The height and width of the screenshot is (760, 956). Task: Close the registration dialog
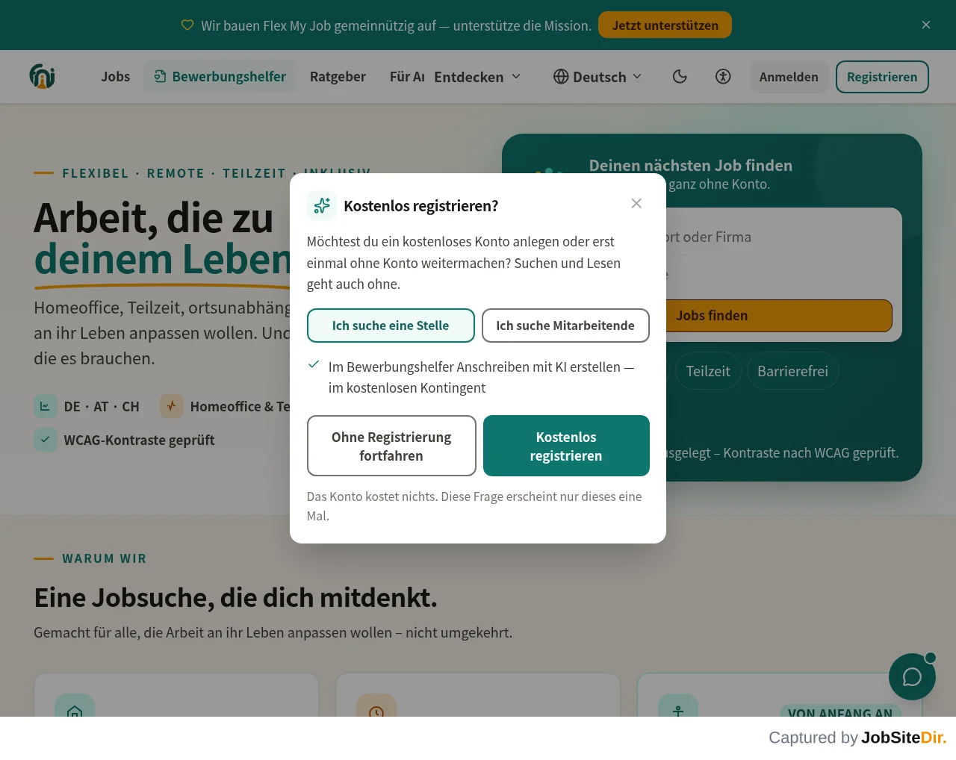636,203
